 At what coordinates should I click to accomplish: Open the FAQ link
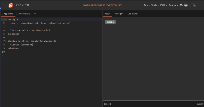162,5
